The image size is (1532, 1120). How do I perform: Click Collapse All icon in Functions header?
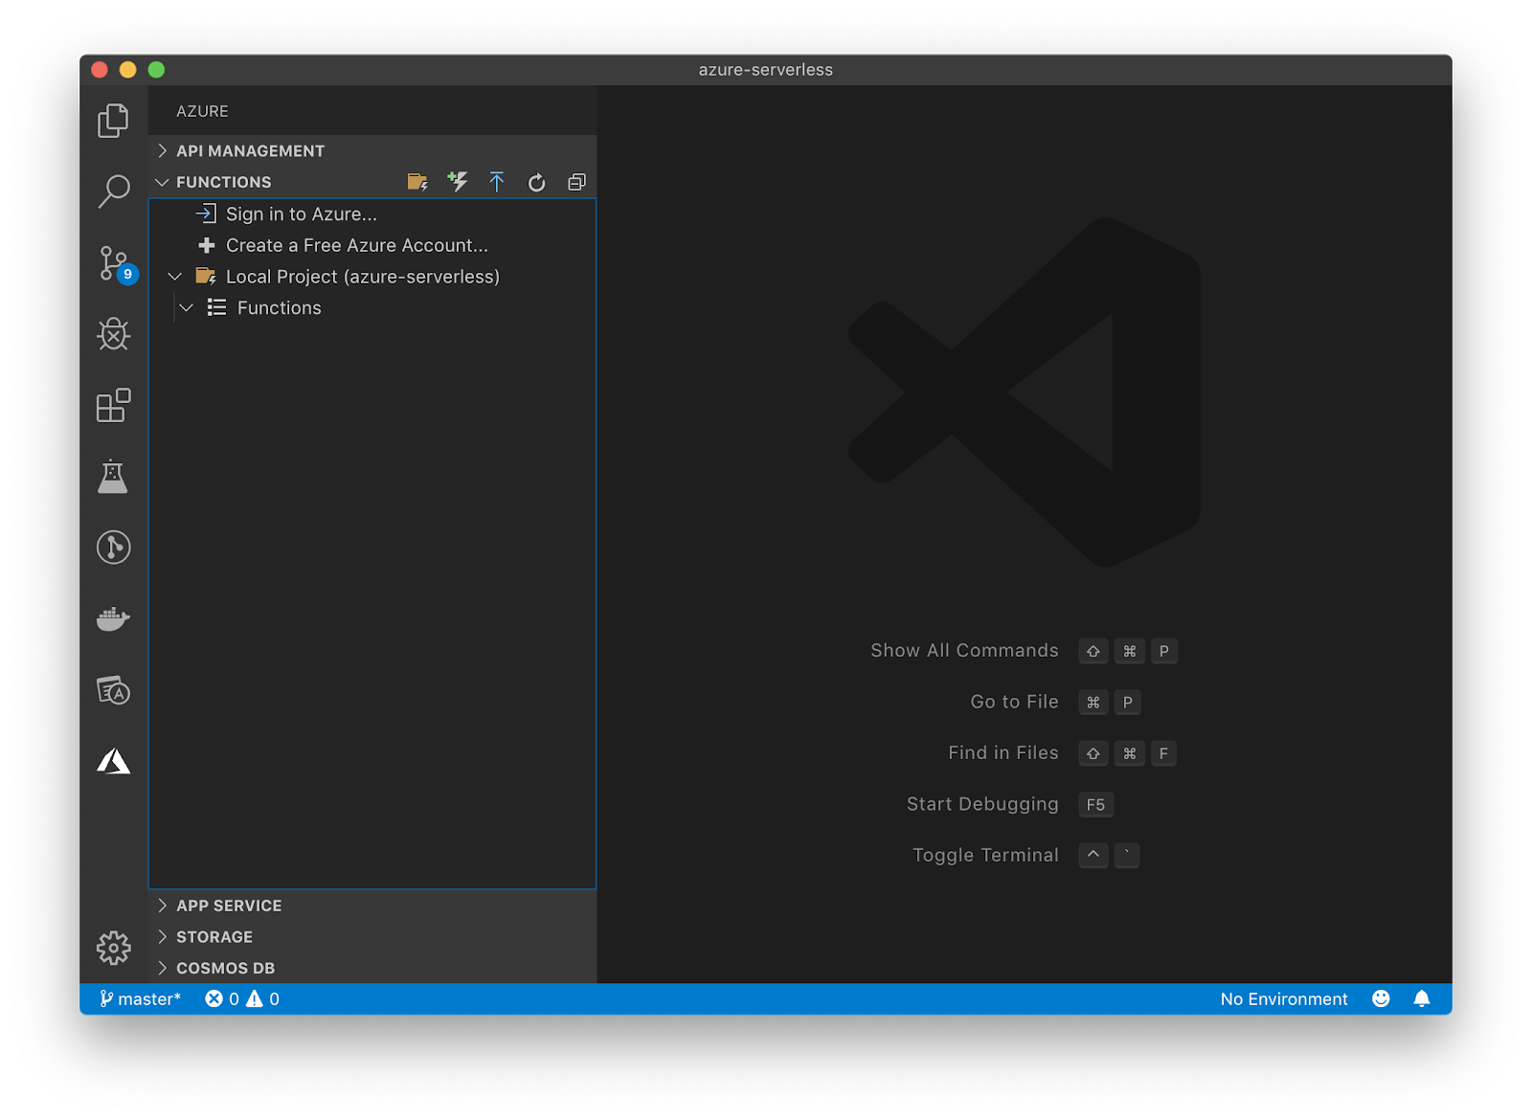click(x=576, y=182)
